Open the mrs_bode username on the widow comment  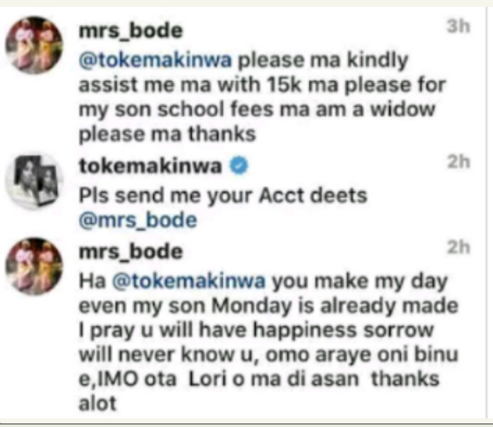tap(130, 31)
